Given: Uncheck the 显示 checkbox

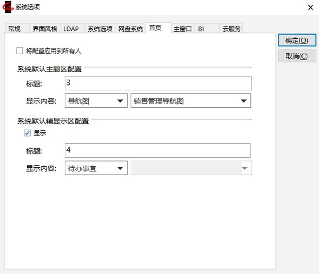Looking at the screenshot, I should pyautogui.click(x=27, y=133).
